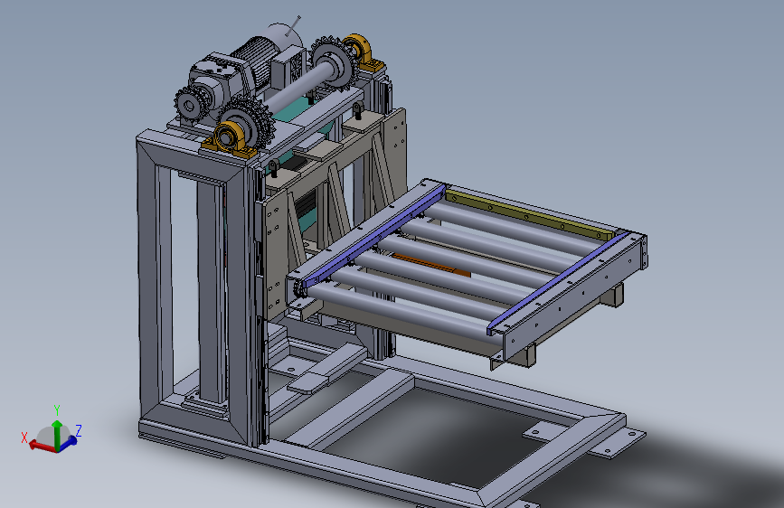Select the front yellow pillow block bearing
Screen dimensions: 784x508
[229, 138]
